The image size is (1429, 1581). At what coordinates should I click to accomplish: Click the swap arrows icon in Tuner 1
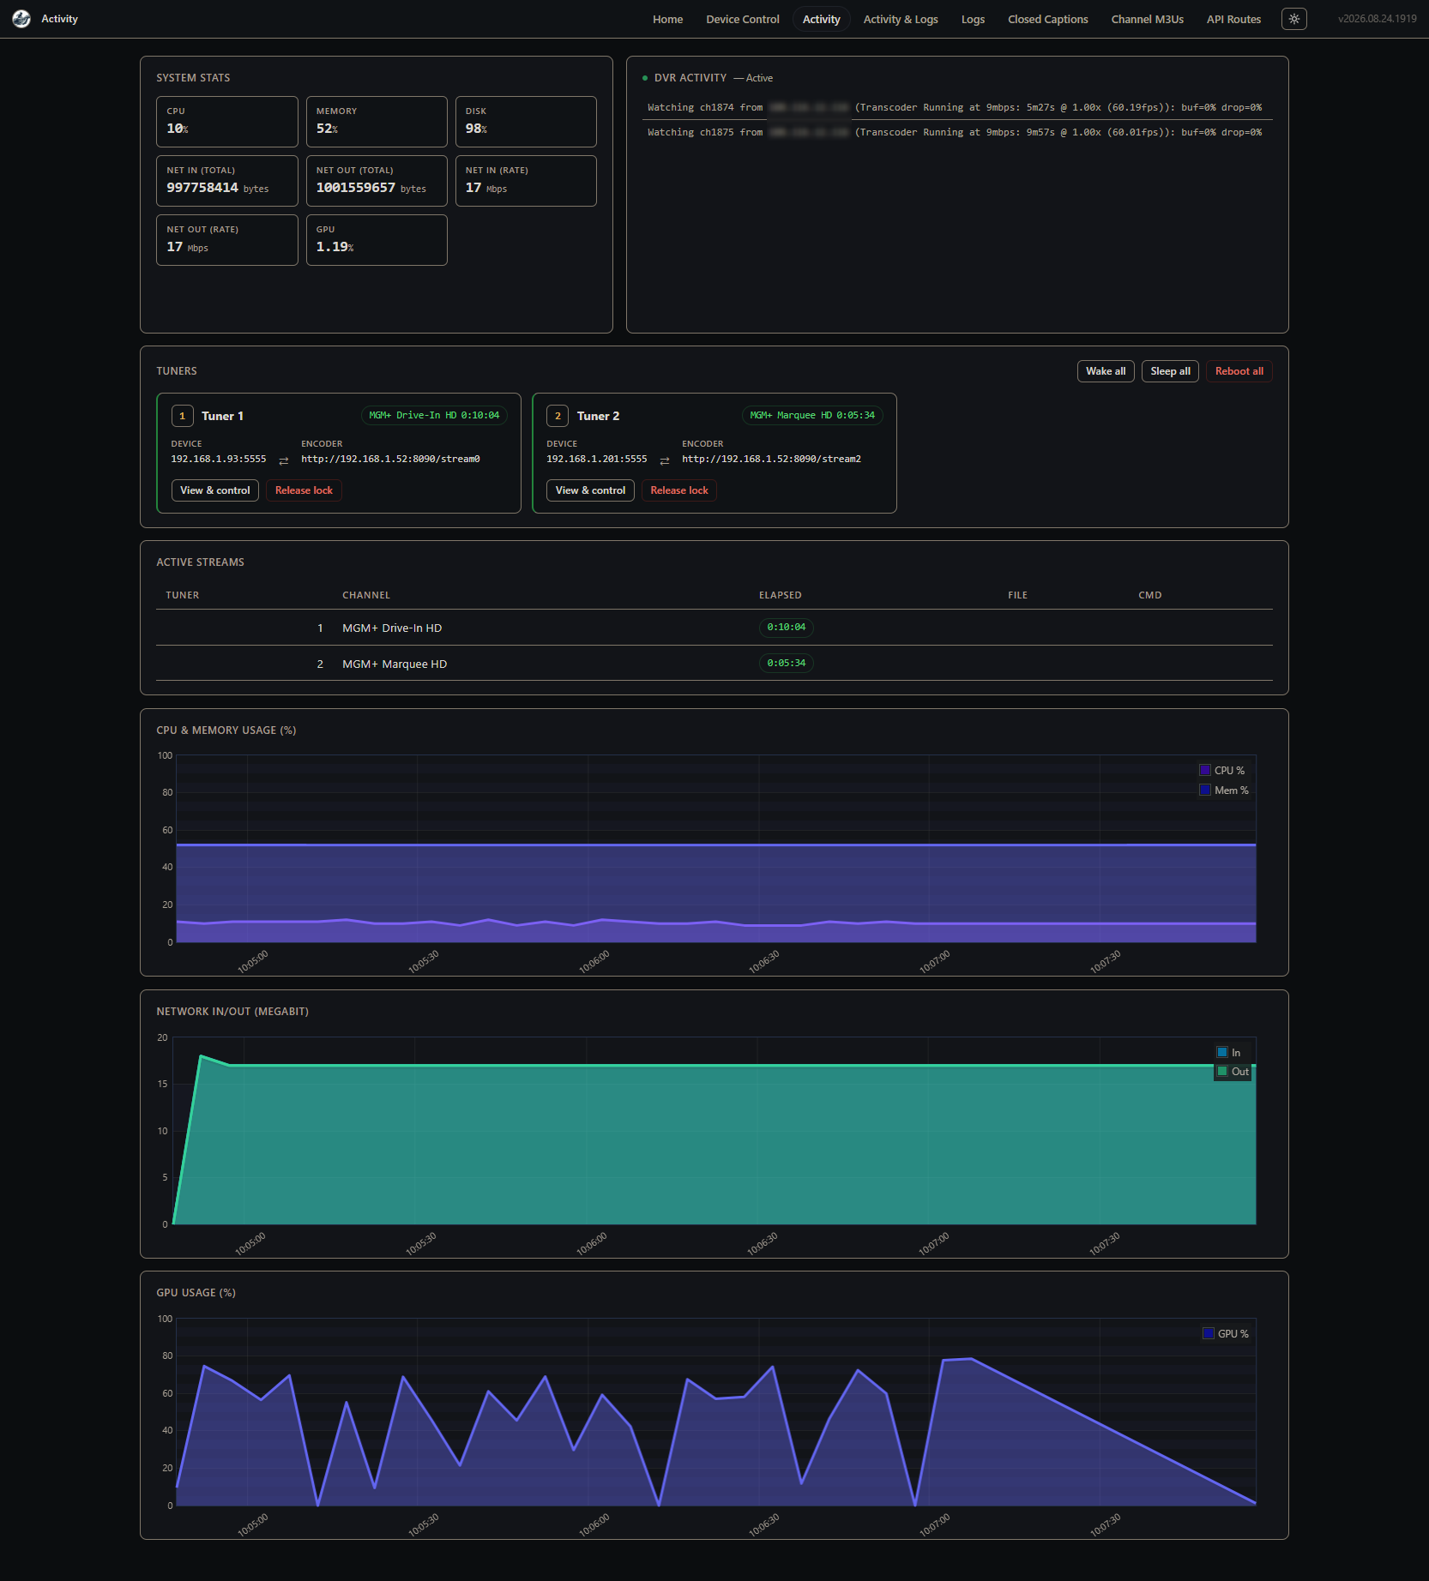[x=284, y=460]
